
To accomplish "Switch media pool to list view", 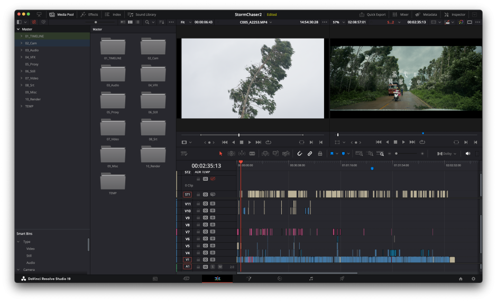I will 137,22.
